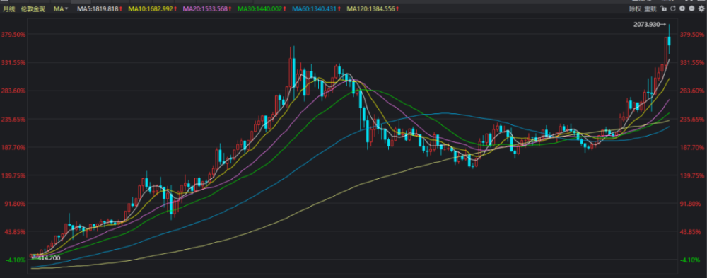Select the 月线 monthly period label
This screenshot has width=707, height=278.
point(9,8)
